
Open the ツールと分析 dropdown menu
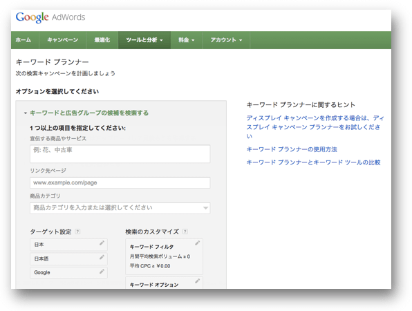point(144,40)
